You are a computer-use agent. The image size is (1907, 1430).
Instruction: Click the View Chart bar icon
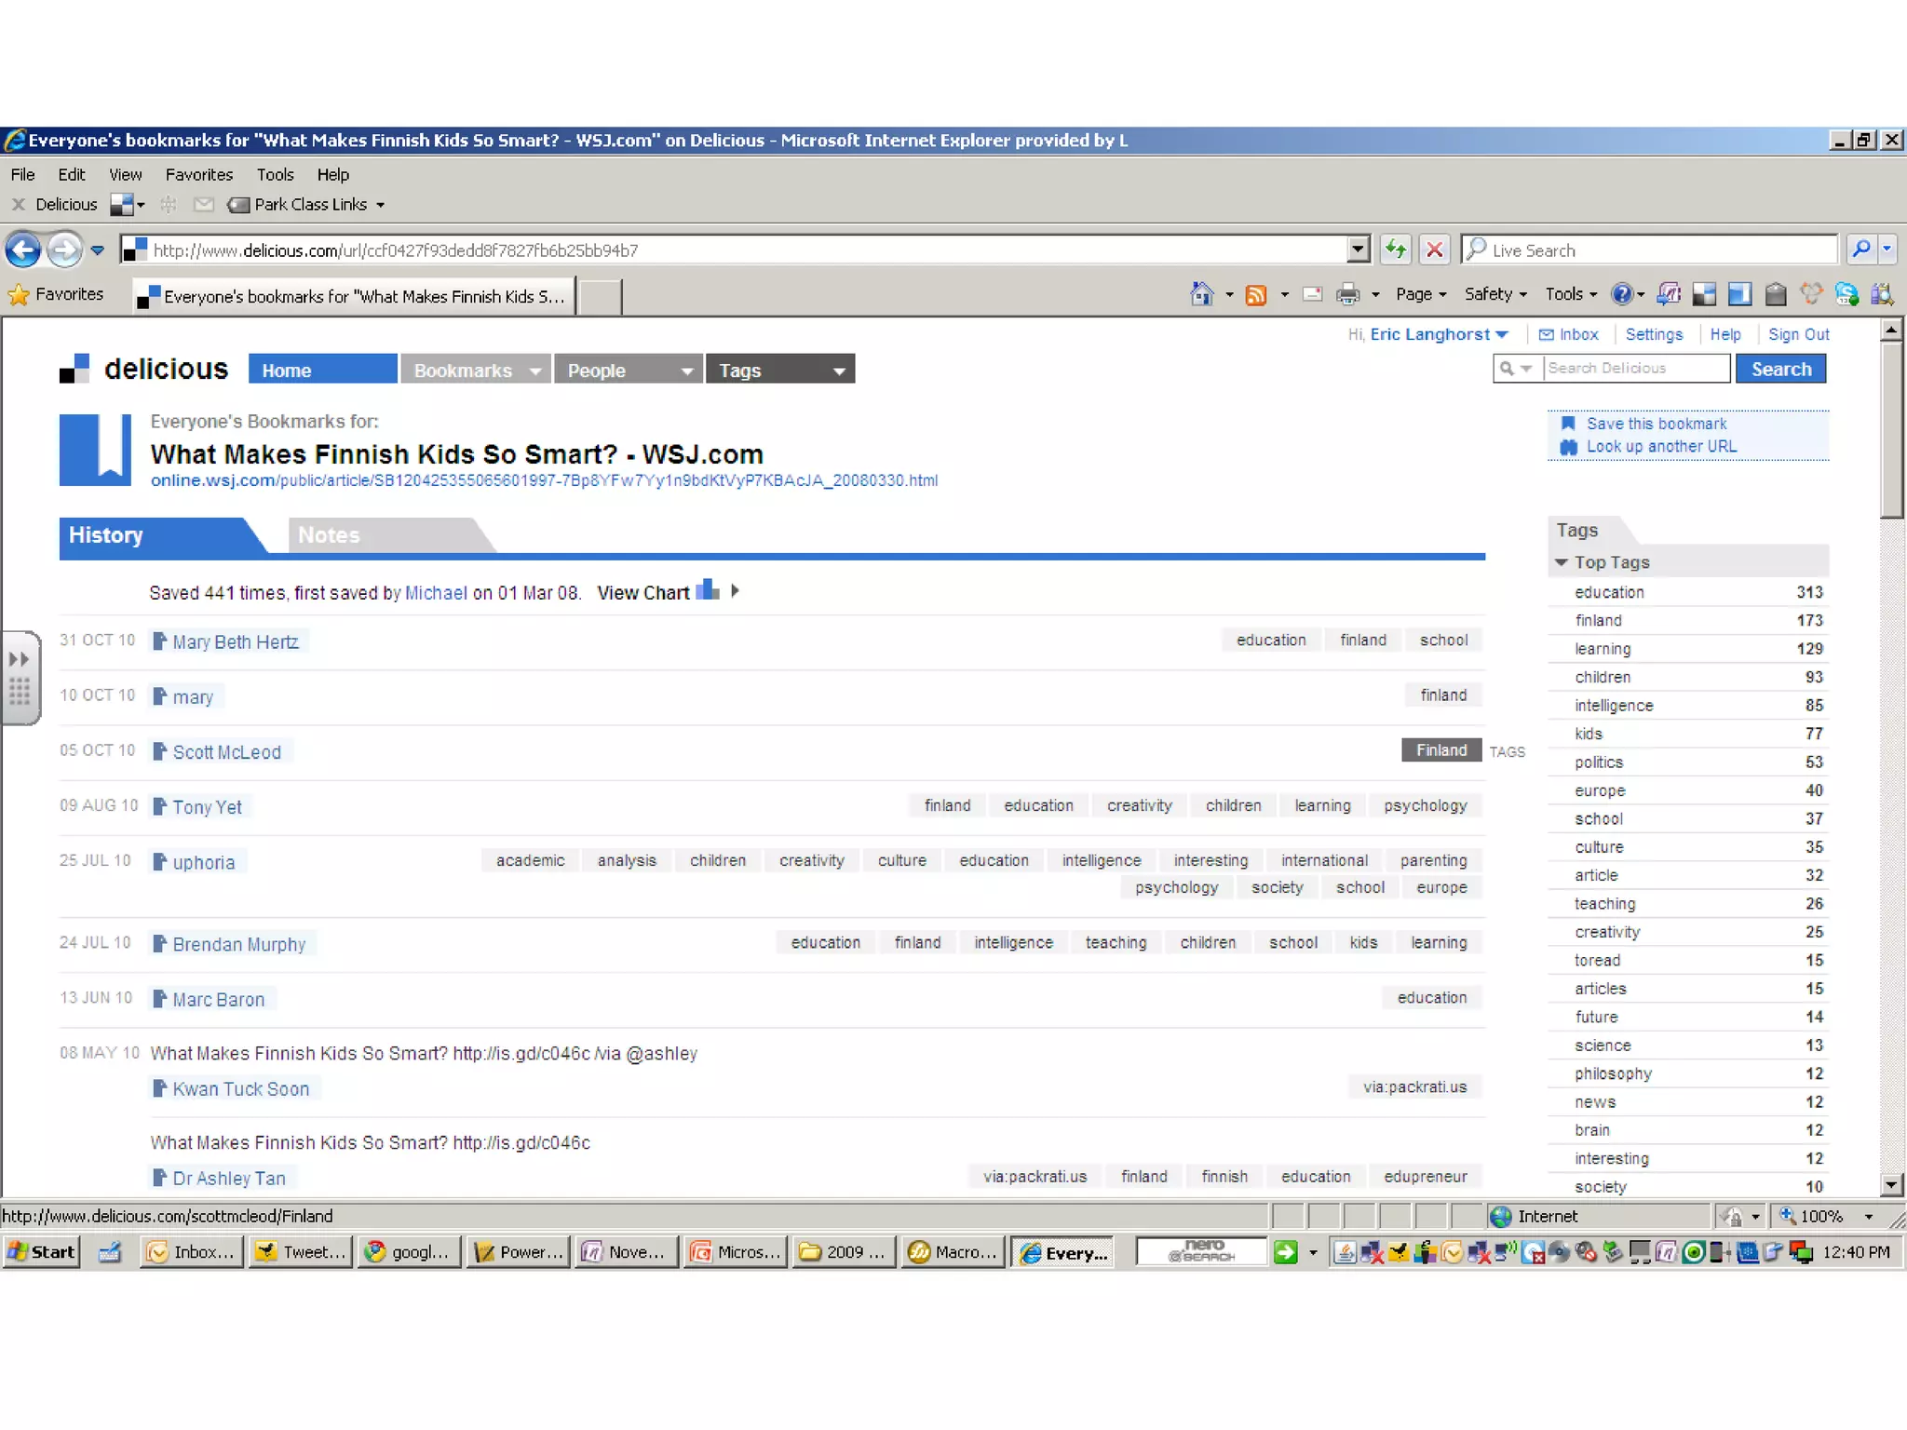click(x=708, y=590)
